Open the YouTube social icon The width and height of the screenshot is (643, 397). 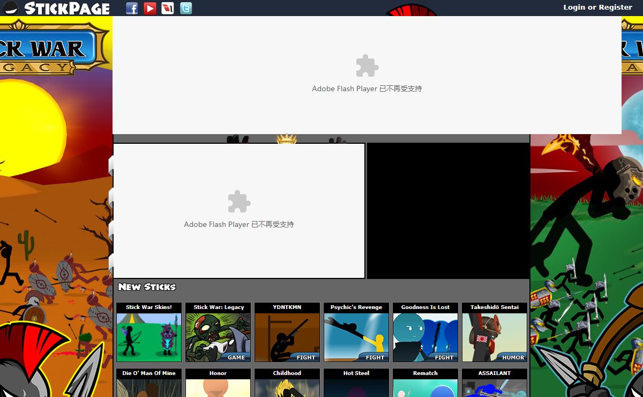(150, 8)
